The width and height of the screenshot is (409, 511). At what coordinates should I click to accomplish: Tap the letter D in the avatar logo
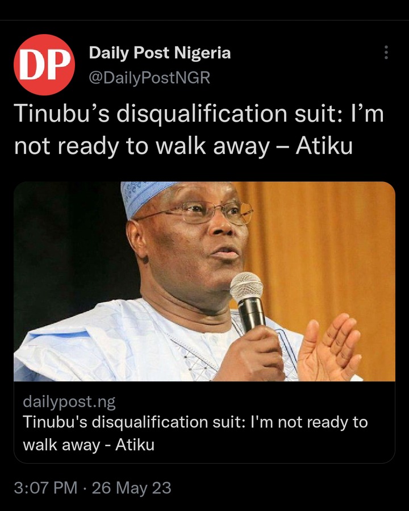pos(31,65)
